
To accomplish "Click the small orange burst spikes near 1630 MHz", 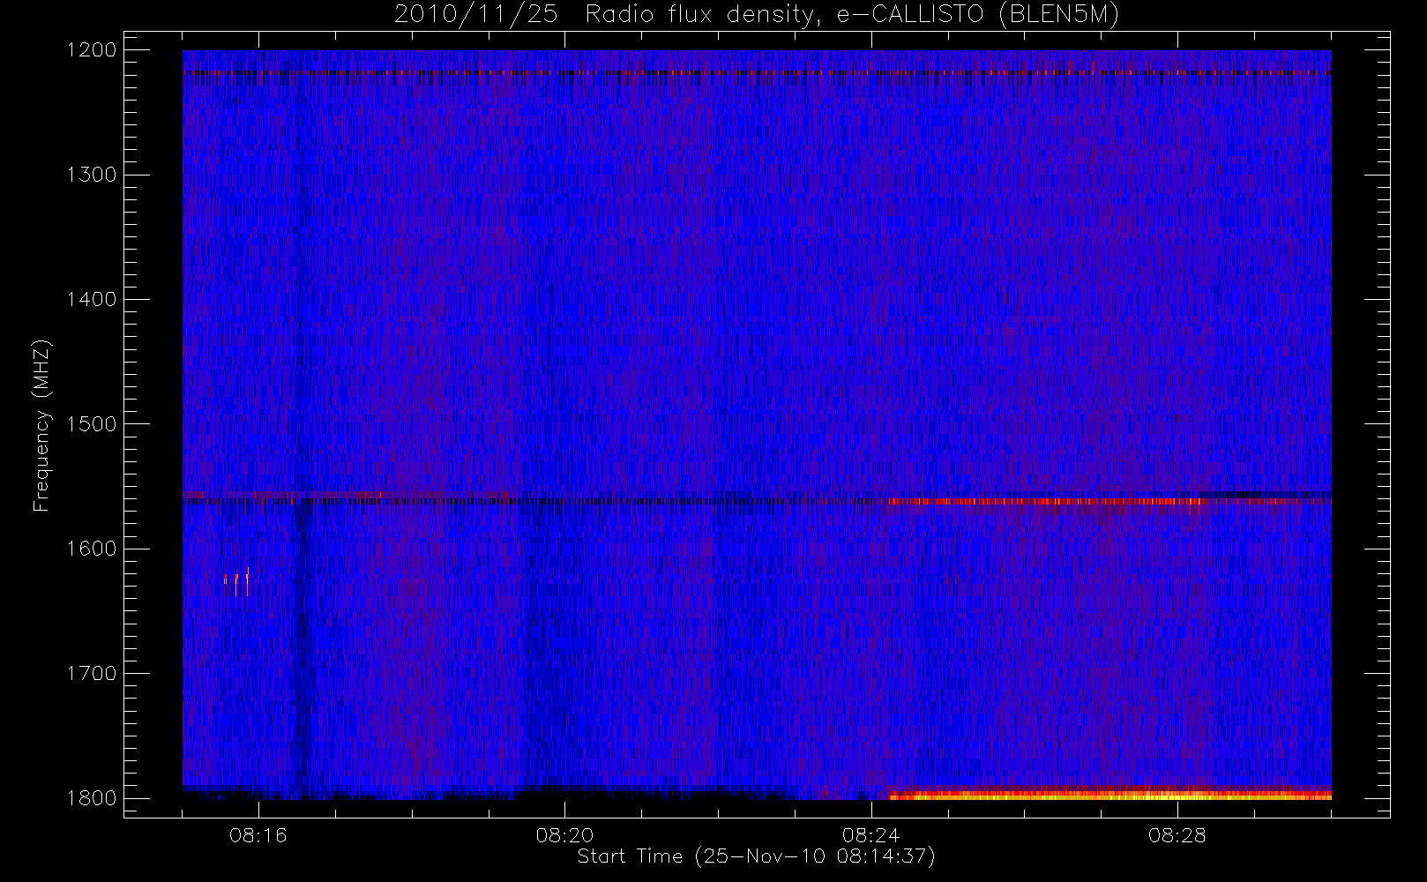I will [236, 582].
